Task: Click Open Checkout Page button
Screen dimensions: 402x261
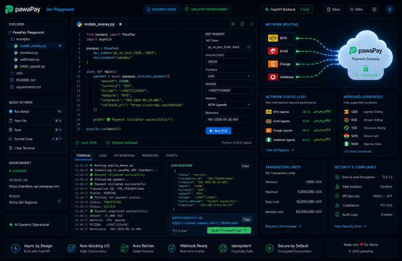Action: [229, 230]
